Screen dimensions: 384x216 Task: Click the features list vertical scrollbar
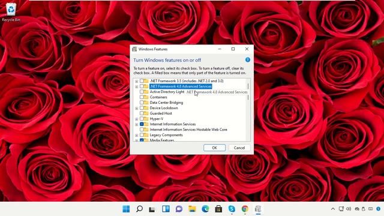tap(248, 110)
